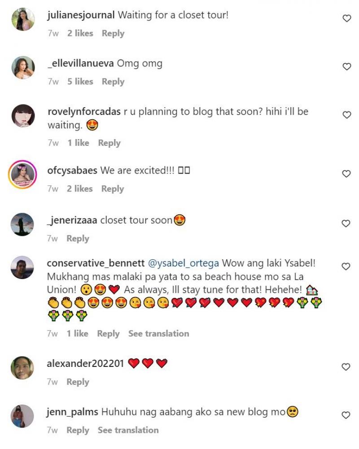See translation of jenn_palms' comment
359x449 pixels.
(x=128, y=430)
